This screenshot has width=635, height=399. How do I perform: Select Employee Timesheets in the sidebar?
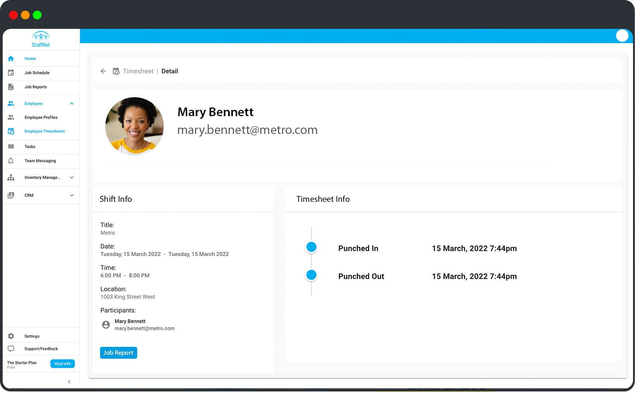(x=45, y=131)
